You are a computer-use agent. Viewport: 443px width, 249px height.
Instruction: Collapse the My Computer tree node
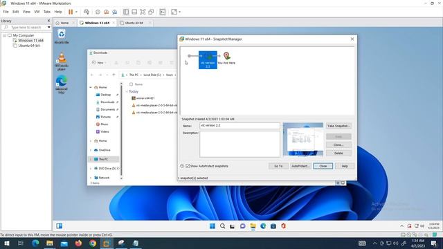click(5, 35)
